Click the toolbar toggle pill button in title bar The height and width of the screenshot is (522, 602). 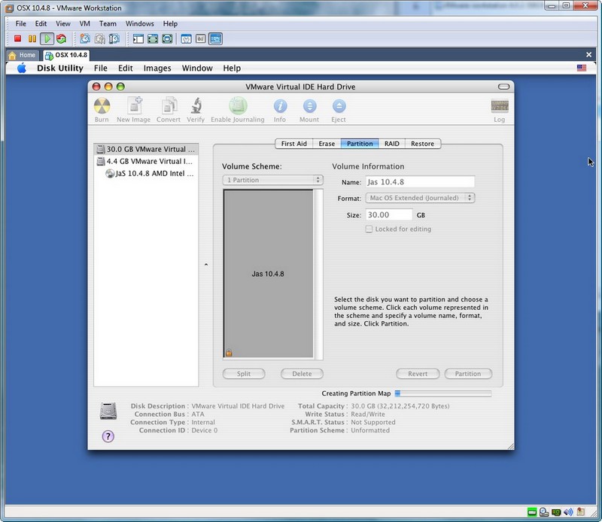coord(503,86)
